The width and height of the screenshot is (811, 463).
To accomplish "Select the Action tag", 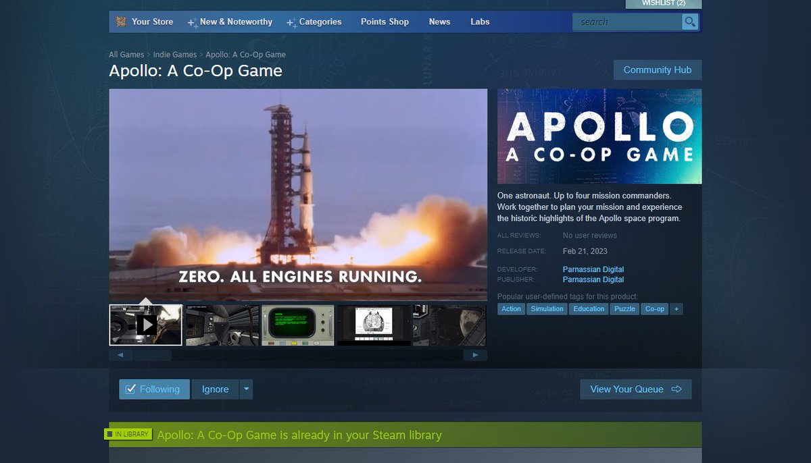I will click(x=511, y=308).
